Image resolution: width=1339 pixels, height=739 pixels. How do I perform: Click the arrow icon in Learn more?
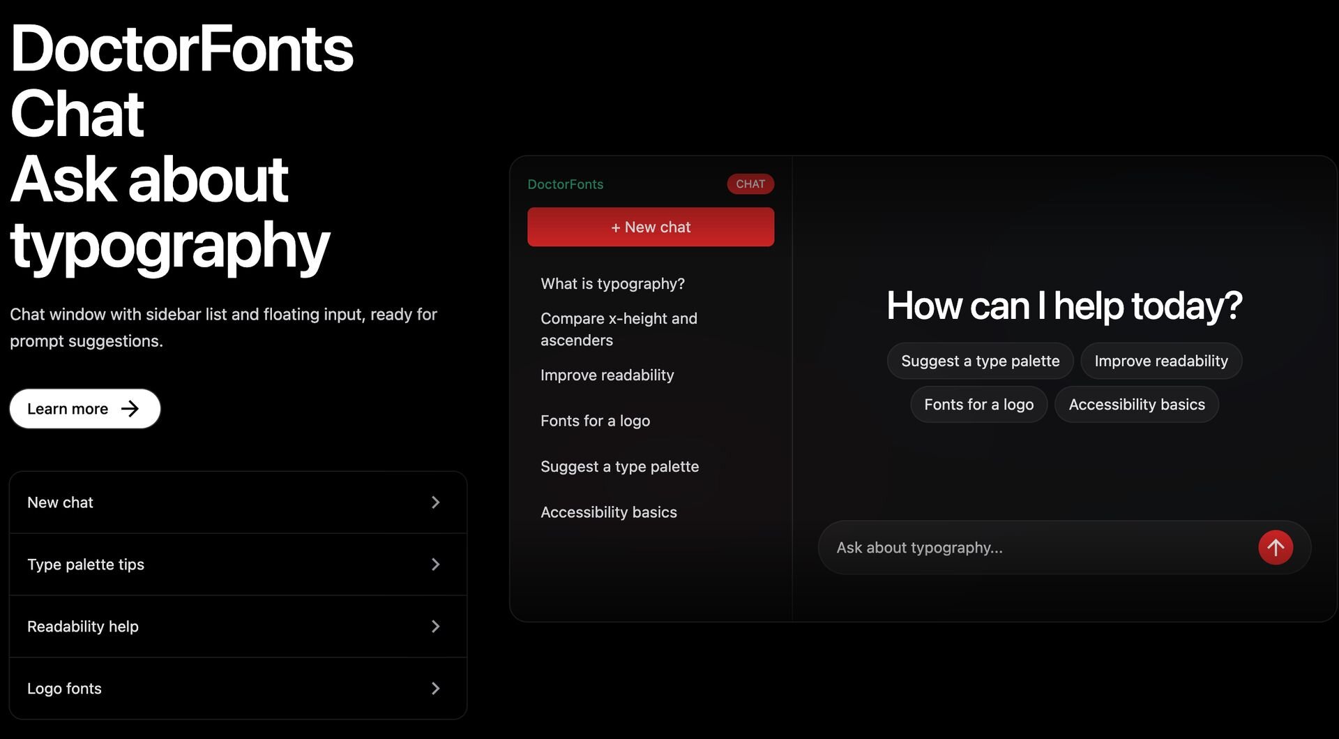click(130, 409)
